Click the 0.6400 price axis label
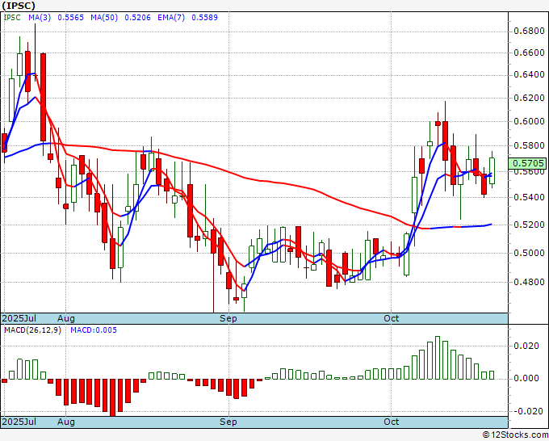 pyautogui.click(x=529, y=74)
